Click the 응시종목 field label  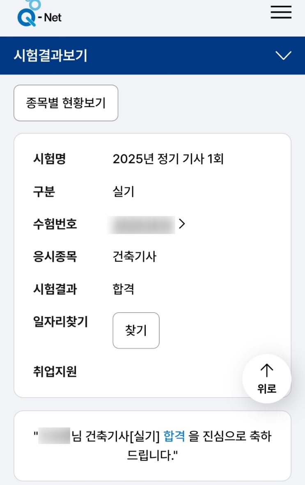[x=55, y=257]
